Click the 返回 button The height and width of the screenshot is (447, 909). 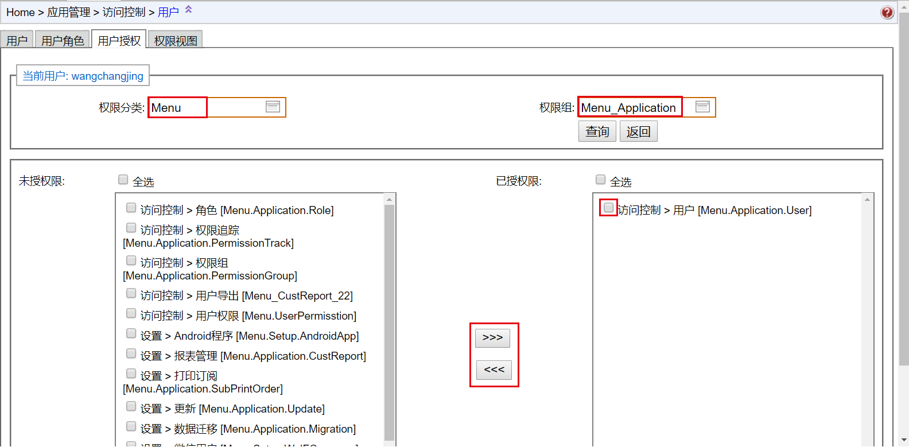point(639,131)
